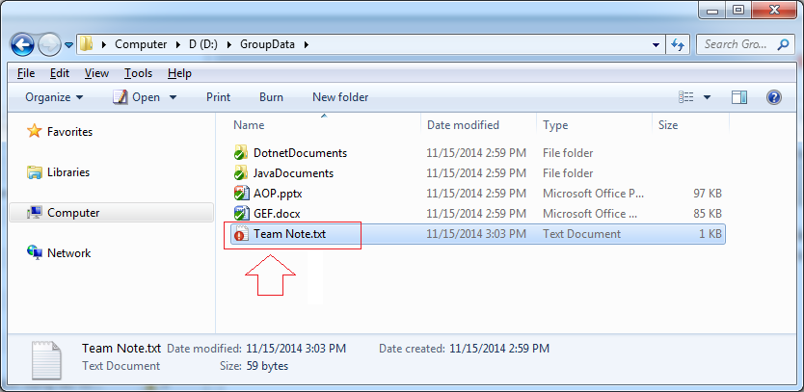Click the refresh icon beside address bar

click(x=678, y=44)
